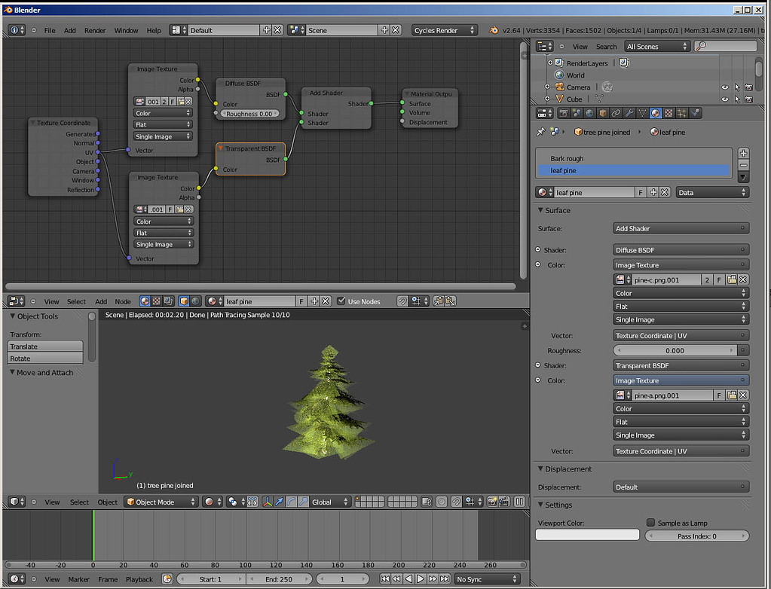Open the Object Data tab (triangle mesh icon)
The width and height of the screenshot is (771, 589).
tap(642, 114)
